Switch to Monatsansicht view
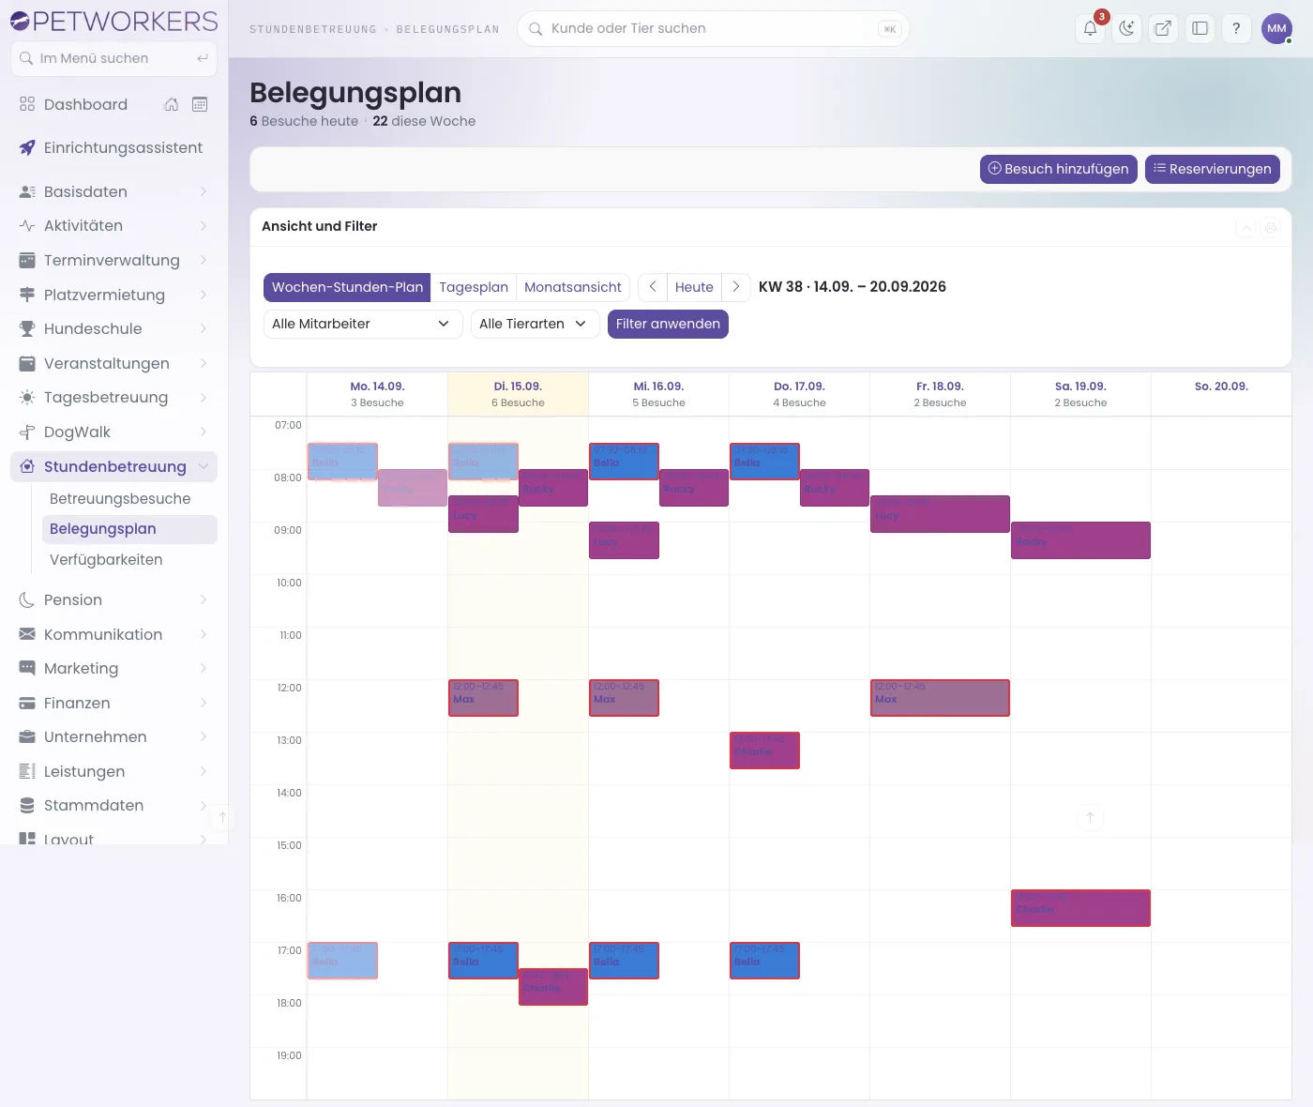Screen dimensions: 1313x1107 [573, 287]
